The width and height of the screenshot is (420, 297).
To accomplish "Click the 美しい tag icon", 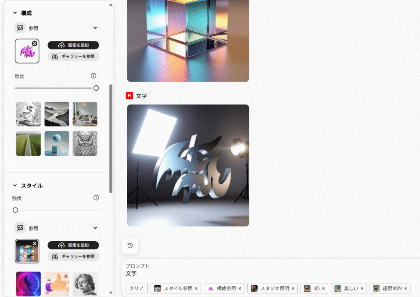I will (x=338, y=288).
